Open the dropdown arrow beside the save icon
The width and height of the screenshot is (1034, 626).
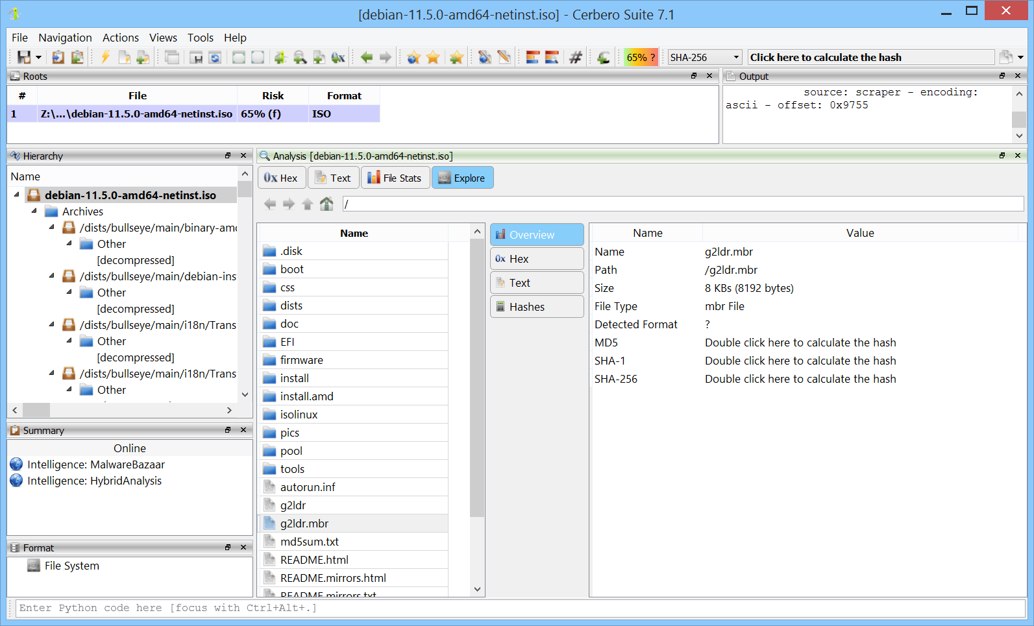39,57
